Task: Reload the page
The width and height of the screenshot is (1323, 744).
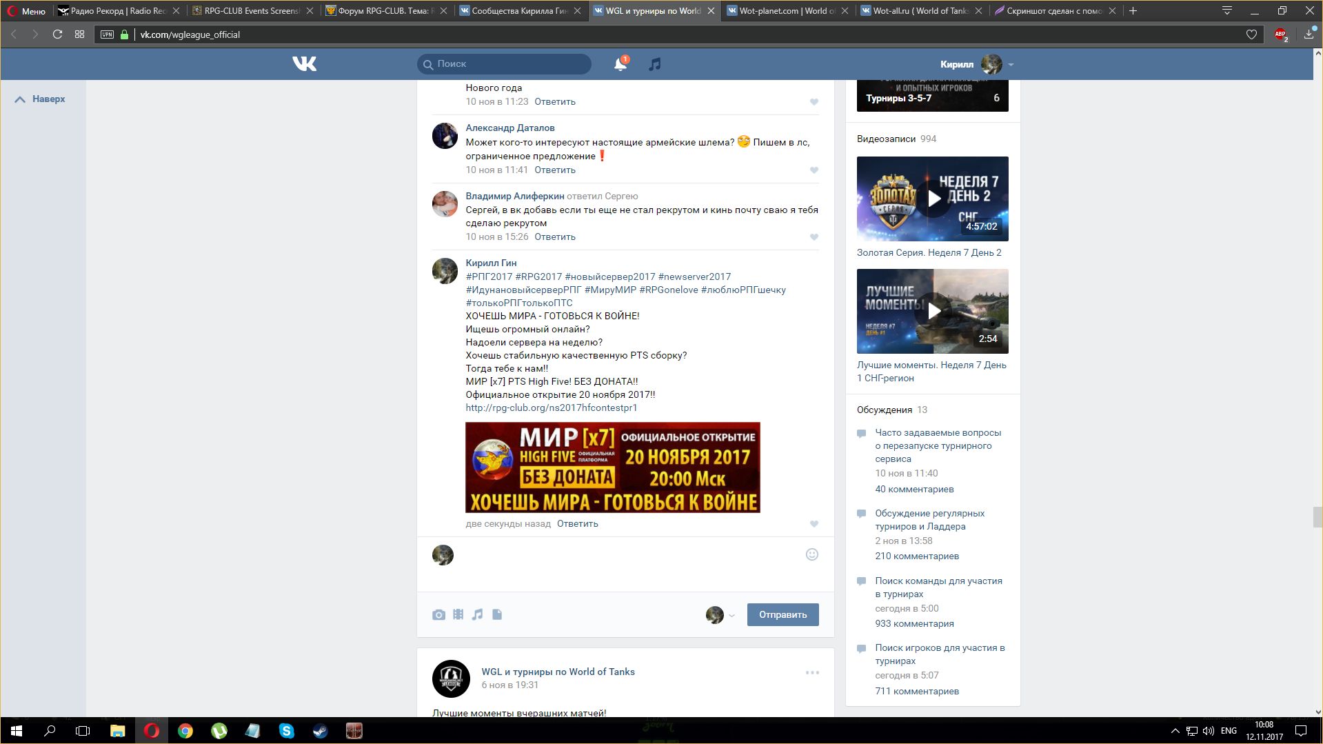Action: click(x=58, y=34)
